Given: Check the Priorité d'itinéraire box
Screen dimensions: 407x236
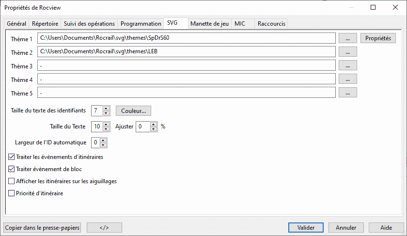Looking at the screenshot, I should click(12, 193).
